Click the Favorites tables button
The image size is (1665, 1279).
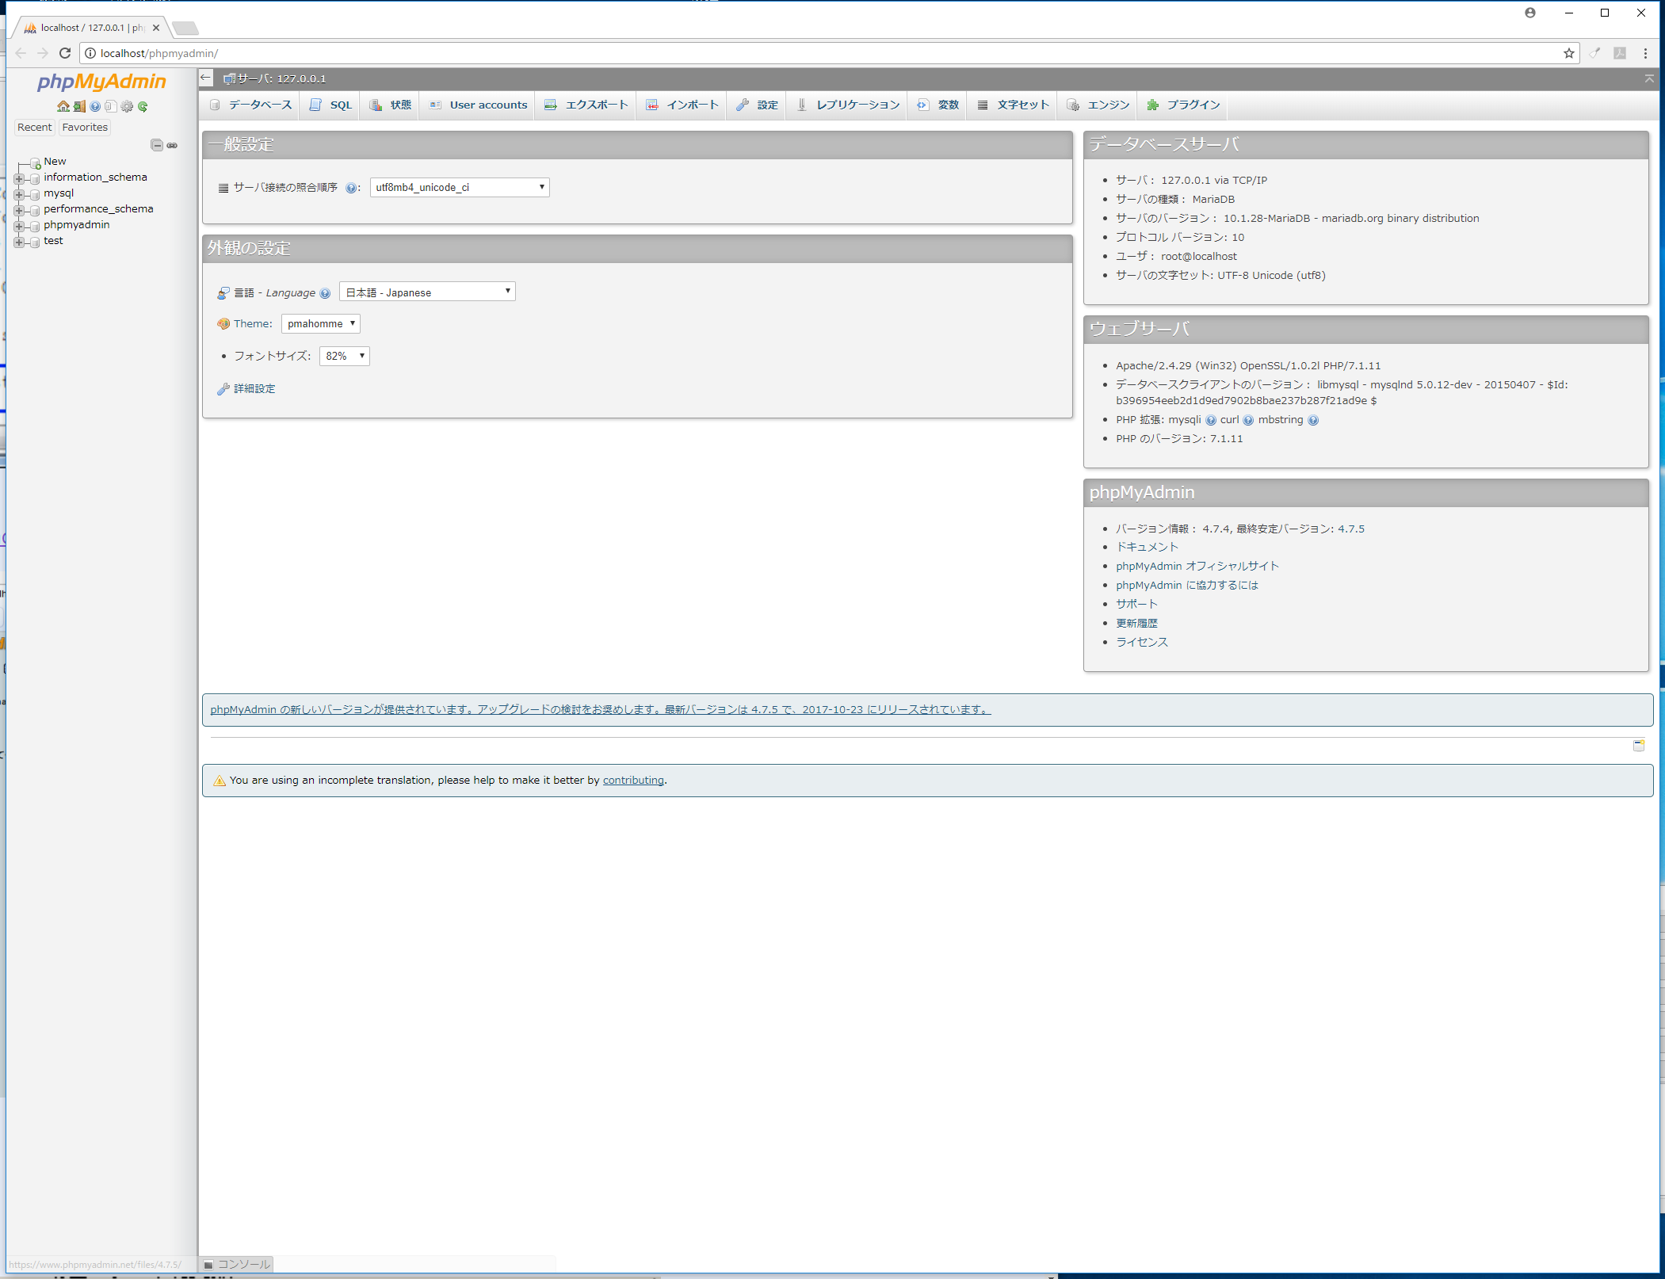[x=85, y=128]
